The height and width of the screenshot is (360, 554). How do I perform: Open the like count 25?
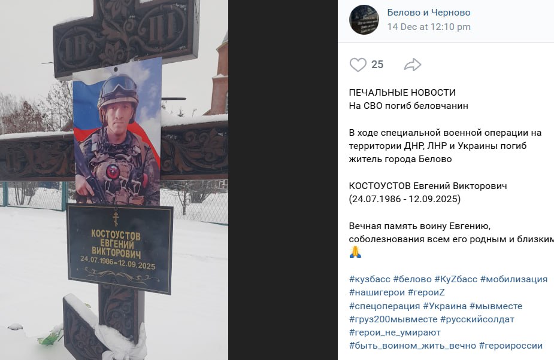click(x=377, y=65)
